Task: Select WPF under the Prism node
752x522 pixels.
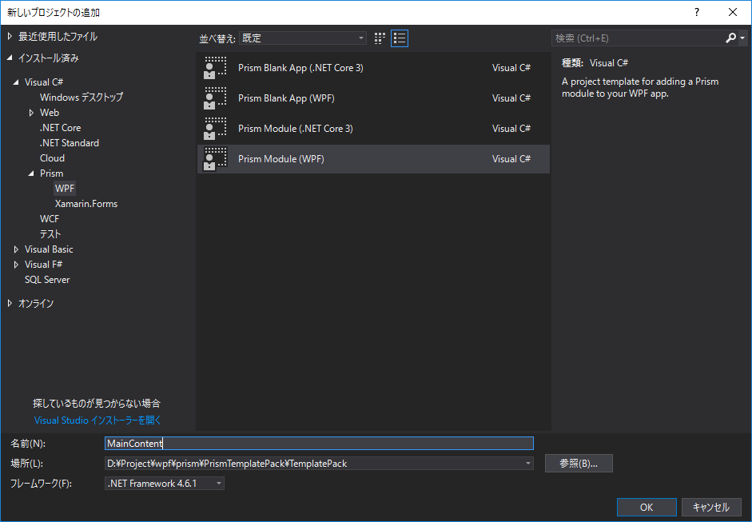Action: pos(65,188)
